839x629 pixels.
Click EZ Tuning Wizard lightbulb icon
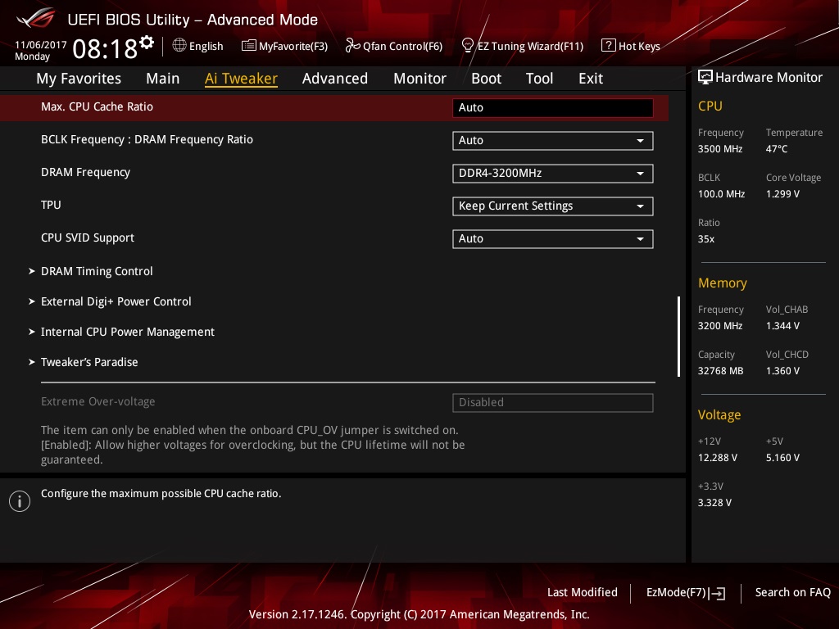click(468, 46)
